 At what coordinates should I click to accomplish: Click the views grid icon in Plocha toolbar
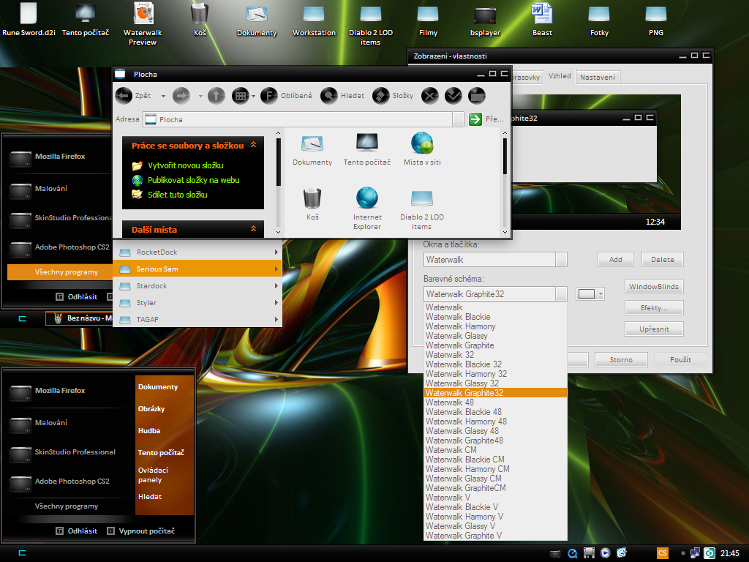tap(240, 96)
